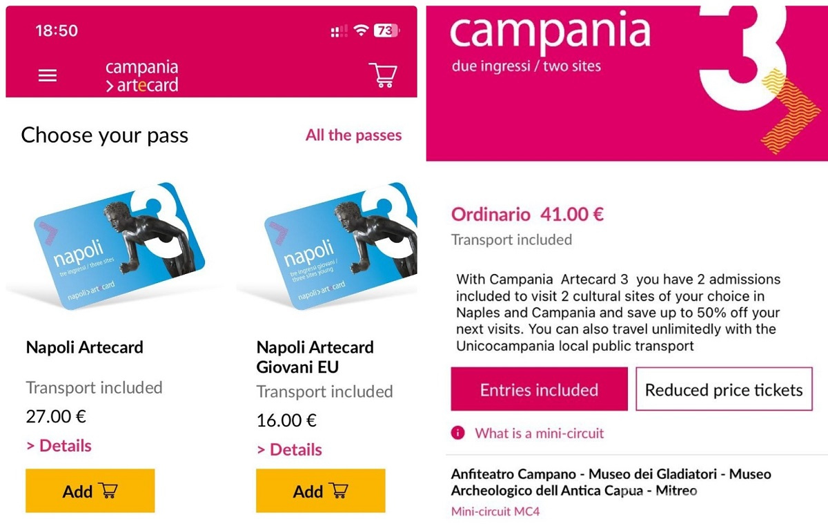Add Napoli Artecard to cart
Image resolution: width=828 pixels, height=526 pixels.
click(x=90, y=491)
